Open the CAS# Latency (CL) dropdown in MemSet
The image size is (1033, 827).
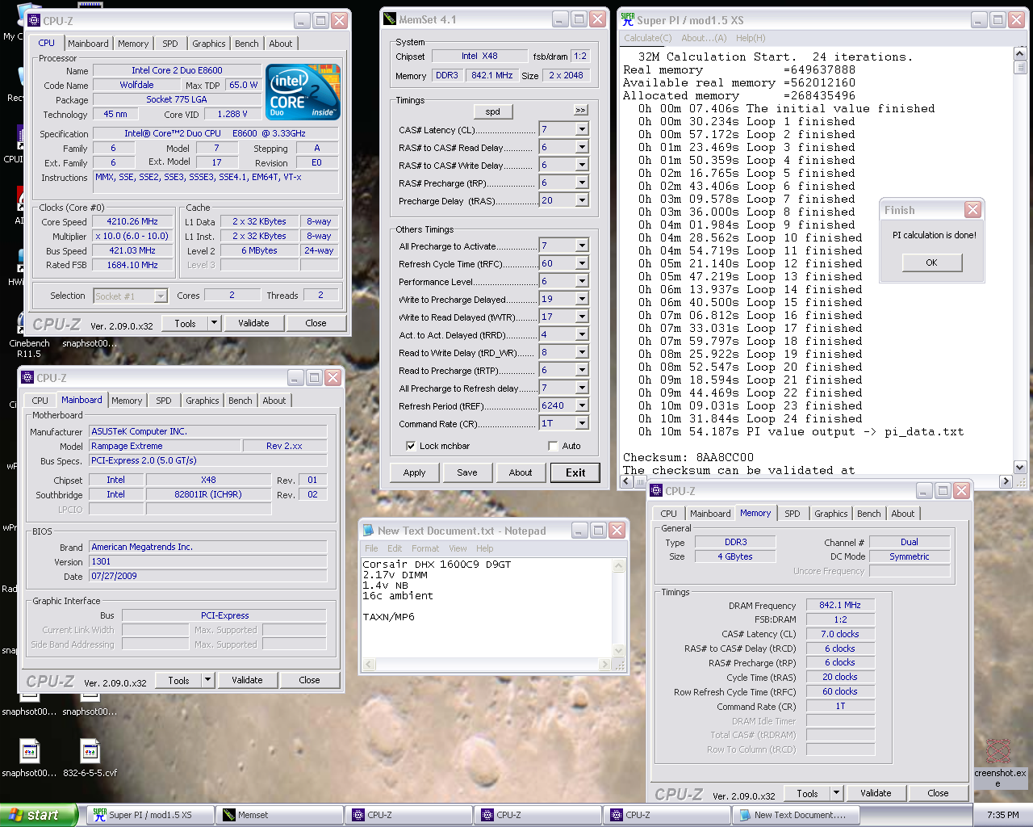click(x=582, y=129)
